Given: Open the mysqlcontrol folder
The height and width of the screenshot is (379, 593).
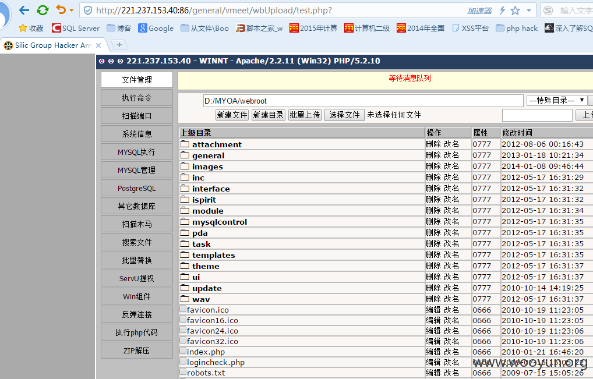Looking at the screenshot, I should (220, 222).
